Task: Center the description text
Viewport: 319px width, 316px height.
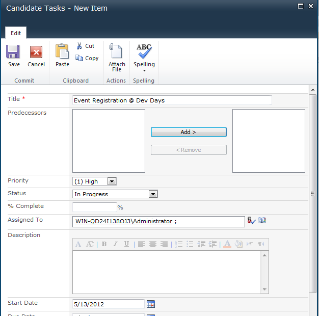Action: click(152, 244)
